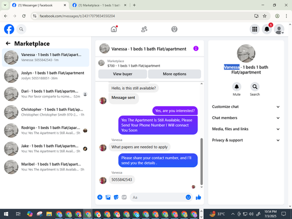This screenshot has height=219, width=292.
Task: Switch to Messenger | Facebook tab
Action: pos(39,5)
